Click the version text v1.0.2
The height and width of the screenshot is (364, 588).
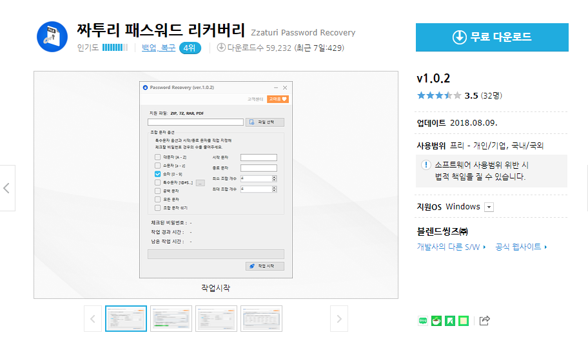(433, 79)
